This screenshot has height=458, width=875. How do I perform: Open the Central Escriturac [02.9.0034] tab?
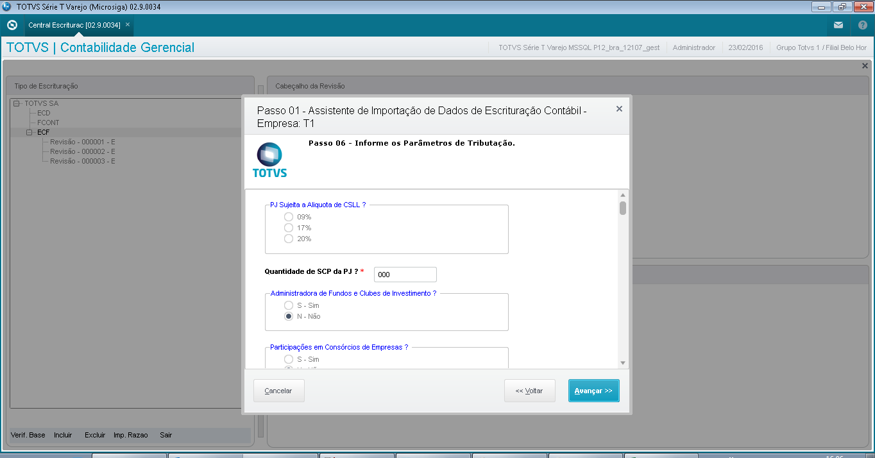pos(74,24)
